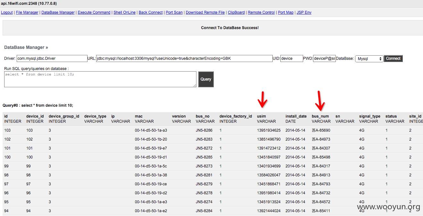Open the Port Scan link
Viewport: 423px width, 216px height.
tap(174, 12)
